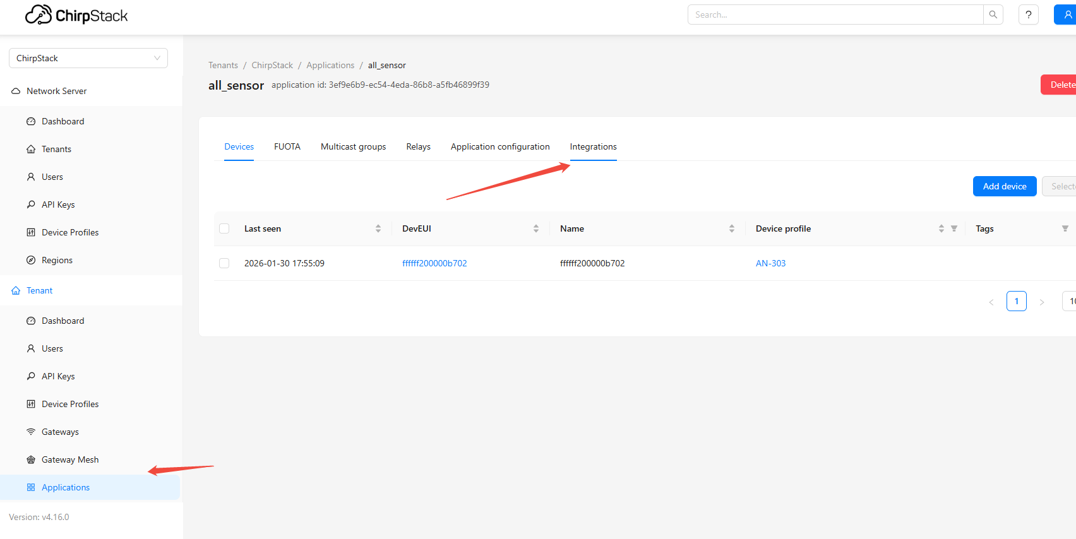Click the Add device button

click(x=1004, y=186)
